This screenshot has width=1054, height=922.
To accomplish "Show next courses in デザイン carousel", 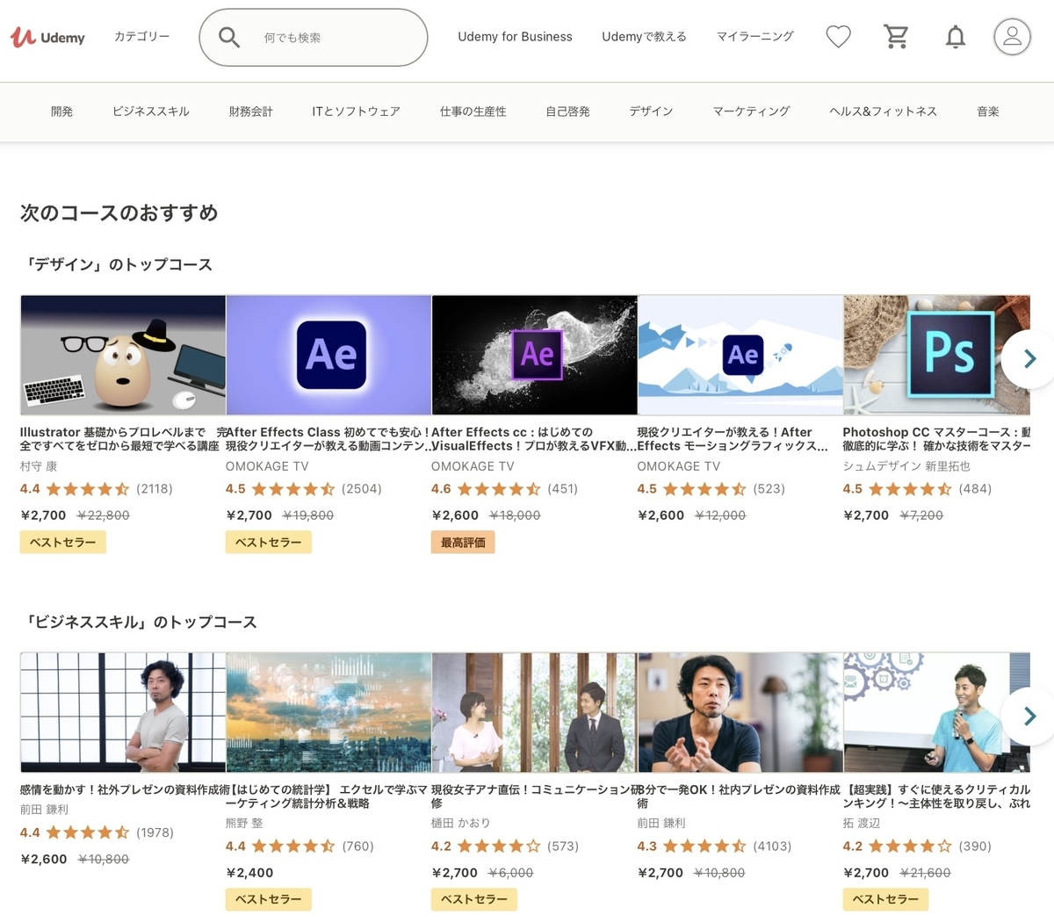I will pos(1029,358).
